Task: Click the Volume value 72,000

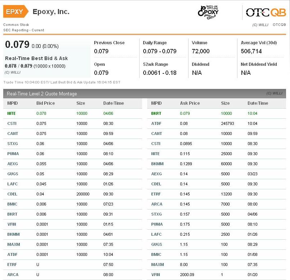Action: 201,51
